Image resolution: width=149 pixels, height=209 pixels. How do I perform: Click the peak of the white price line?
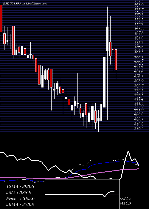tap(128, 151)
